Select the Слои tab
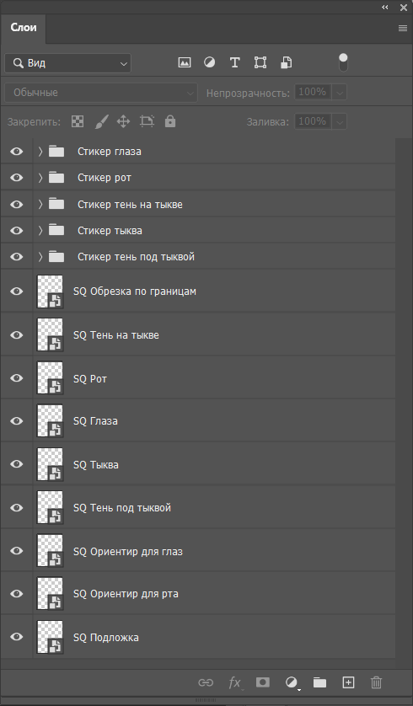Viewport: 413px width, 706px height. point(24,28)
